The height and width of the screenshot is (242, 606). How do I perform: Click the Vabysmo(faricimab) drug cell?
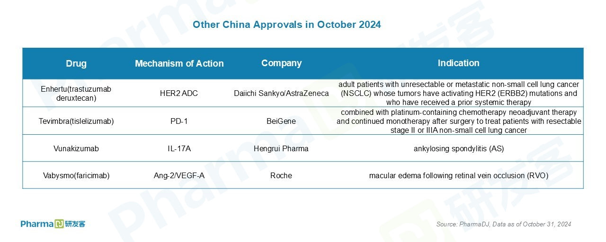(x=76, y=175)
